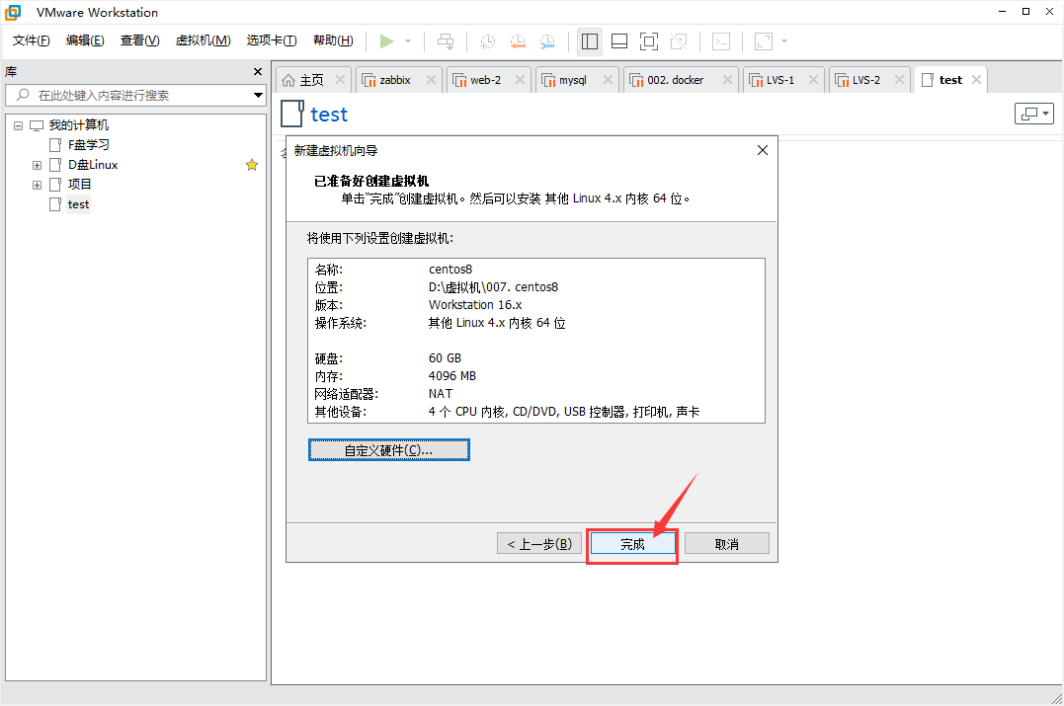Close the test tab
This screenshot has height=706, width=1064.
(x=976, y=80)
